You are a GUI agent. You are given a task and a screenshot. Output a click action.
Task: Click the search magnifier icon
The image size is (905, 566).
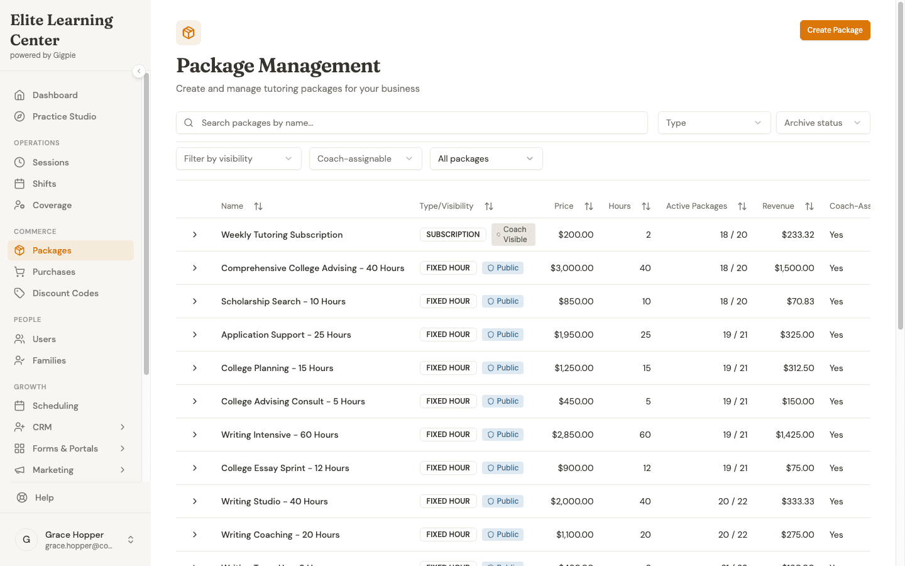point(189,123)
